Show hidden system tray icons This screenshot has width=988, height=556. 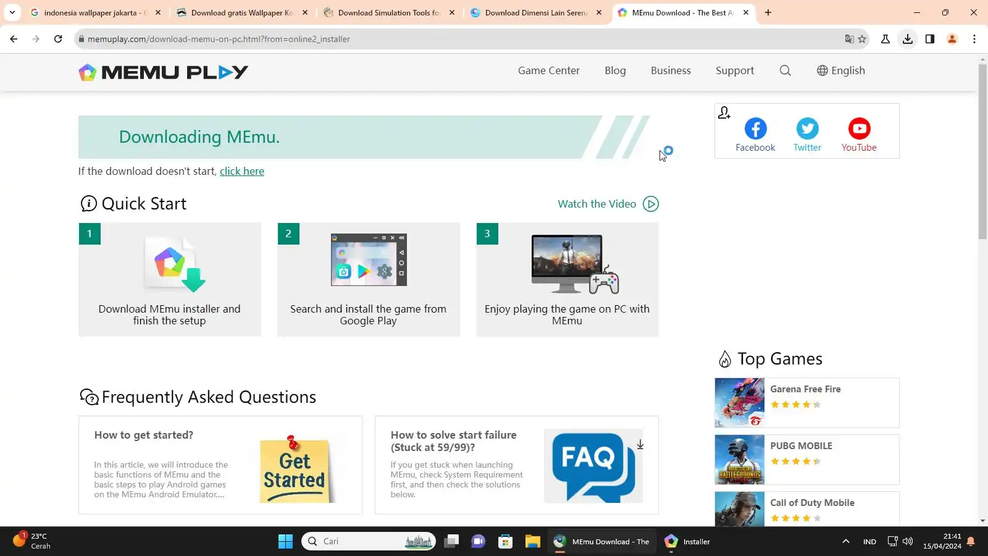[x=846, y=542]
